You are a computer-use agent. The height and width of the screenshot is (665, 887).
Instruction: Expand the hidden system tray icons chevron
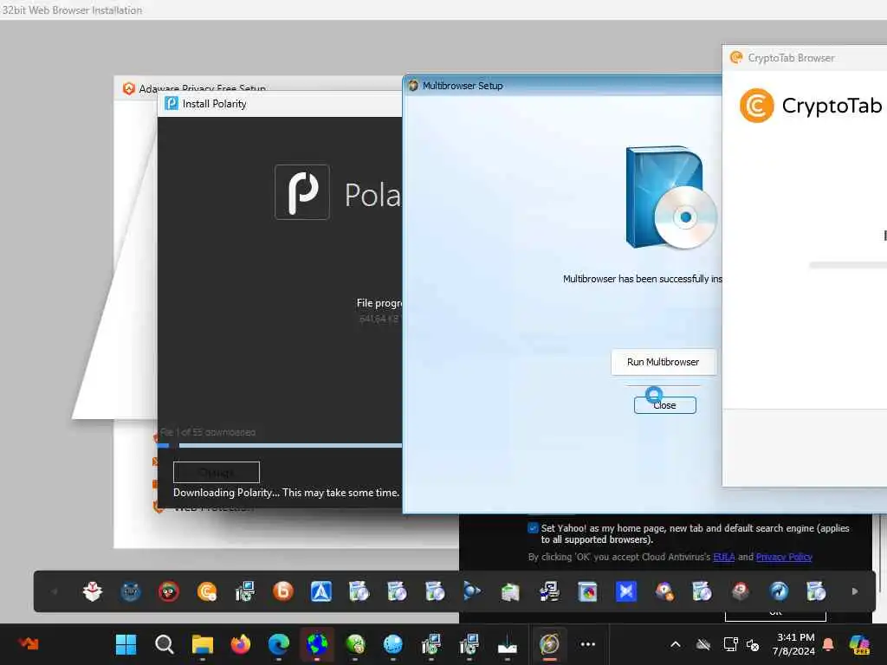[676, 644]
